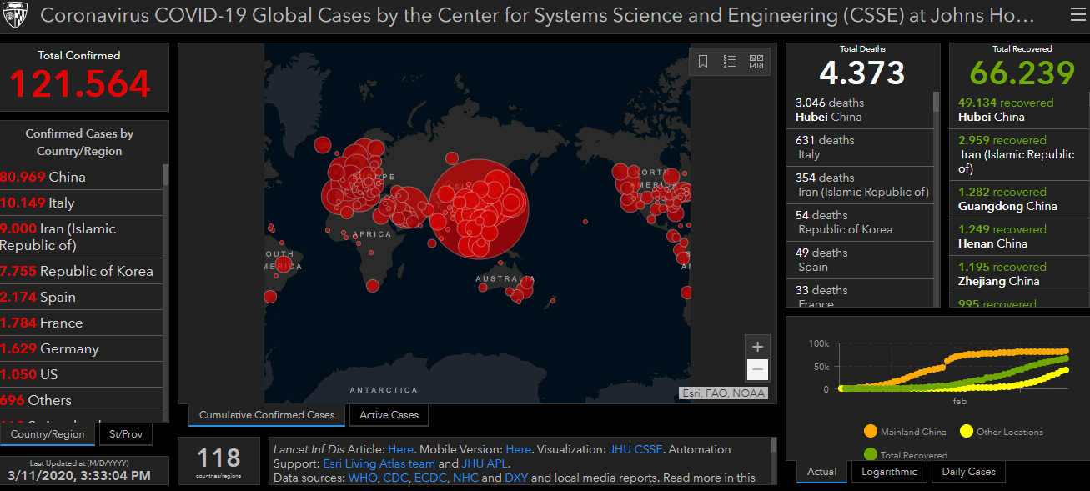Click the "Esri, FAO, NOAA" map attribution

pyautogui.click(x=722, y=393)
